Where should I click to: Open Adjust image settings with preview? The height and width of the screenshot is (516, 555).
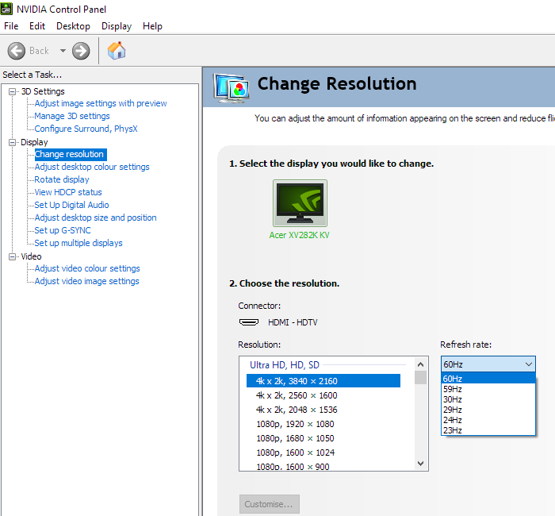point(101,103)
